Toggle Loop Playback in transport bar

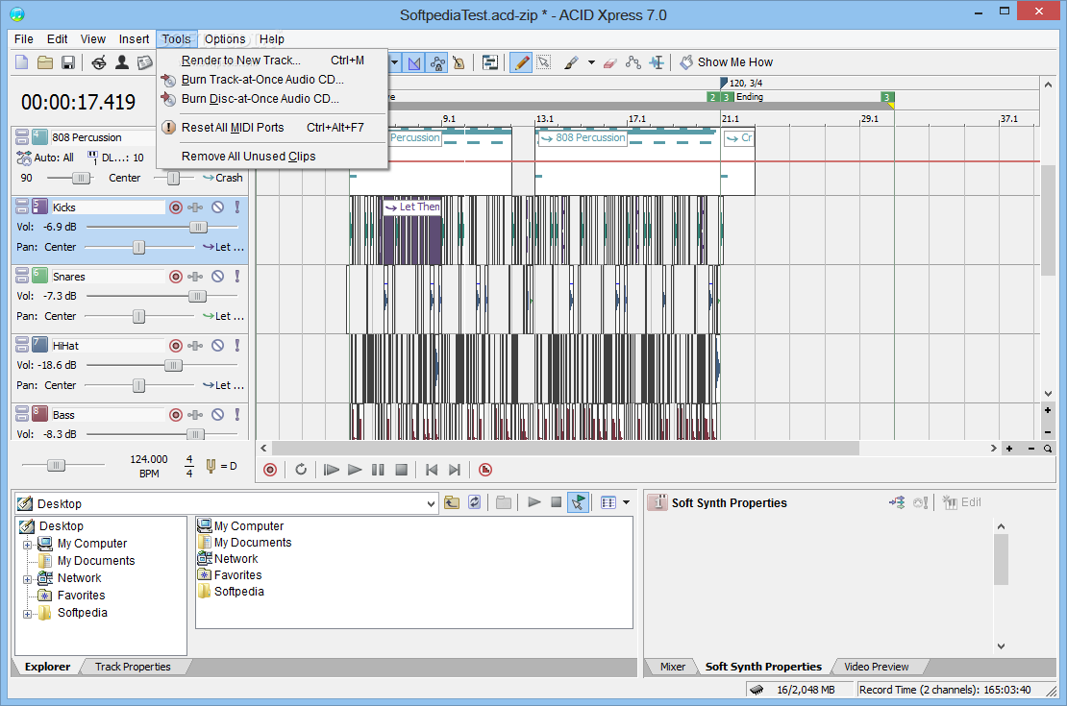click(301, 470)
